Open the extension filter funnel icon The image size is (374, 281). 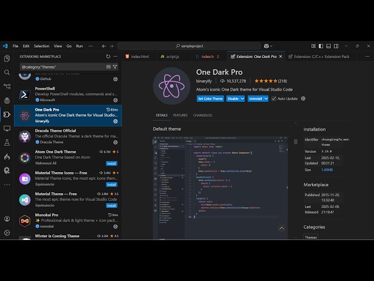(115, 67)
